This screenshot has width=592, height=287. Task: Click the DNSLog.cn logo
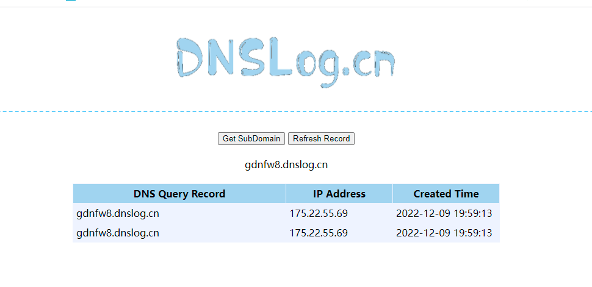[x=286, y=62]
